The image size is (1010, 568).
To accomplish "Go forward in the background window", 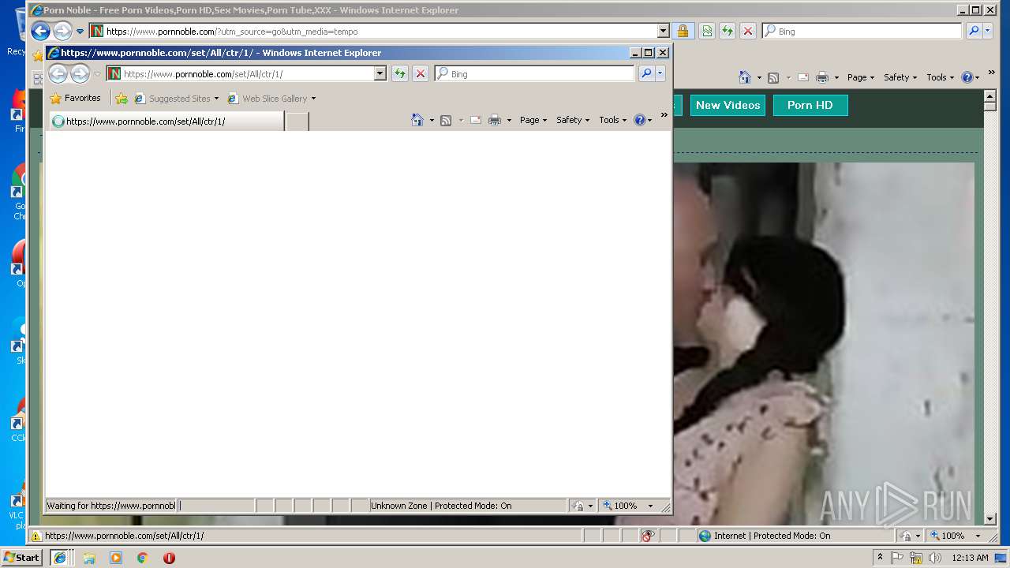I will coord(62,32).
